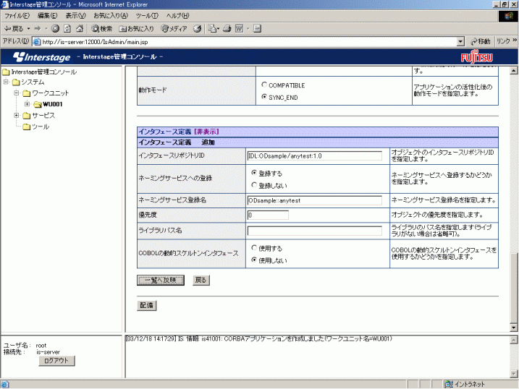Viewport: 519px width, 389px height.
Task: Click the page icon in address bar
Action: pos(37,42)
